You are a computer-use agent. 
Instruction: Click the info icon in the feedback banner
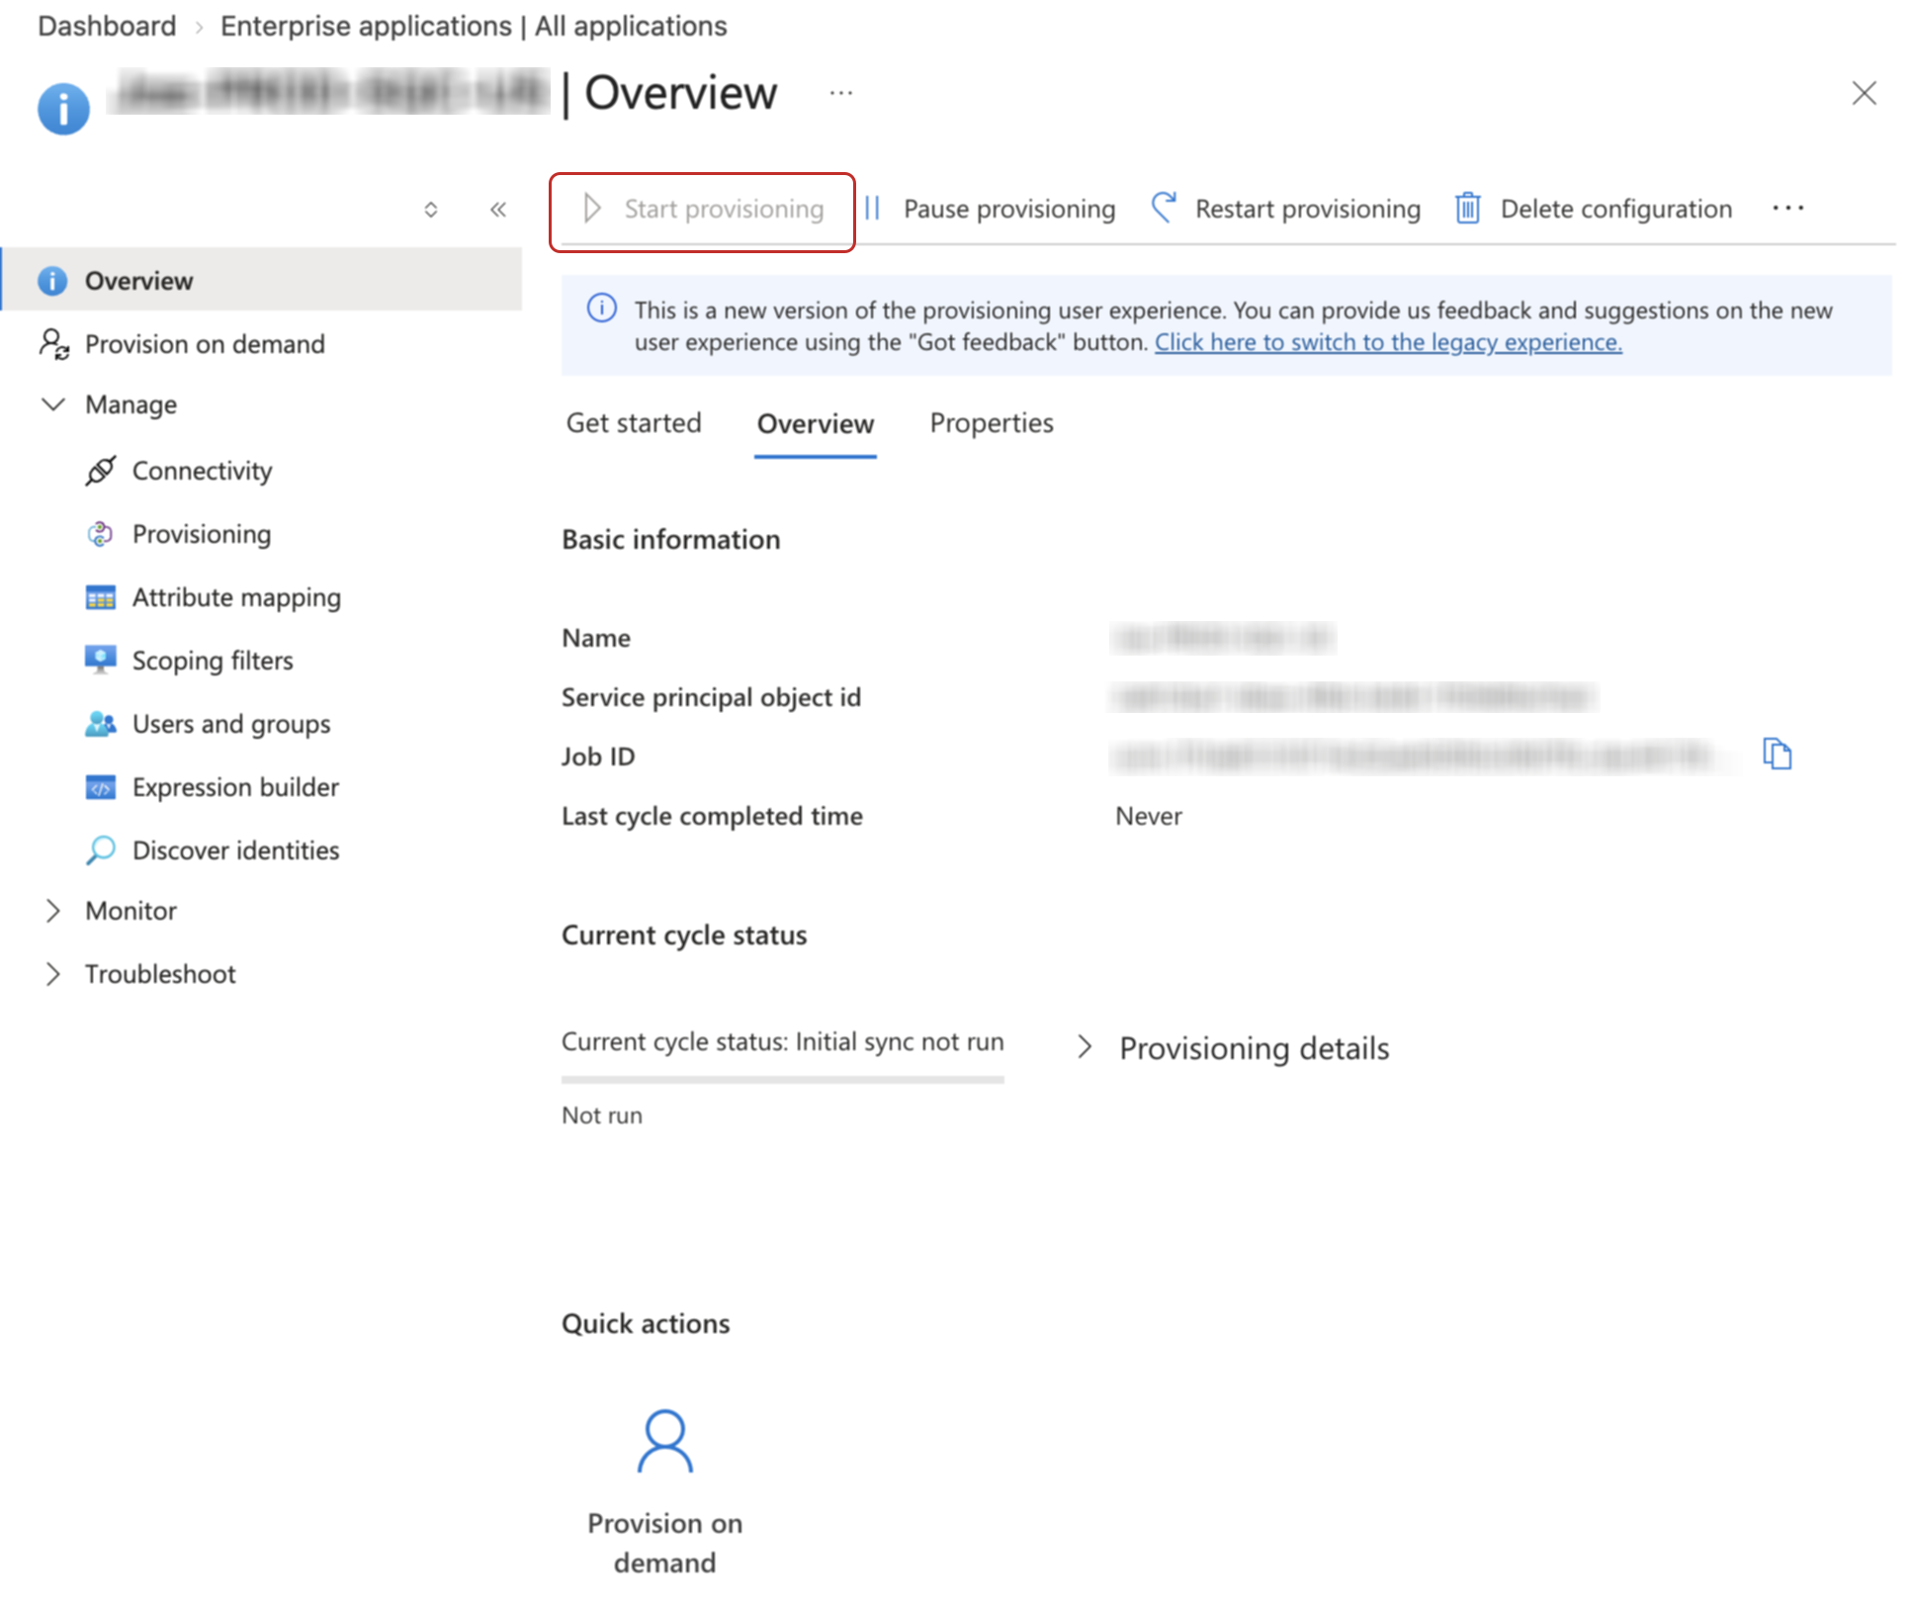[602, 309]
